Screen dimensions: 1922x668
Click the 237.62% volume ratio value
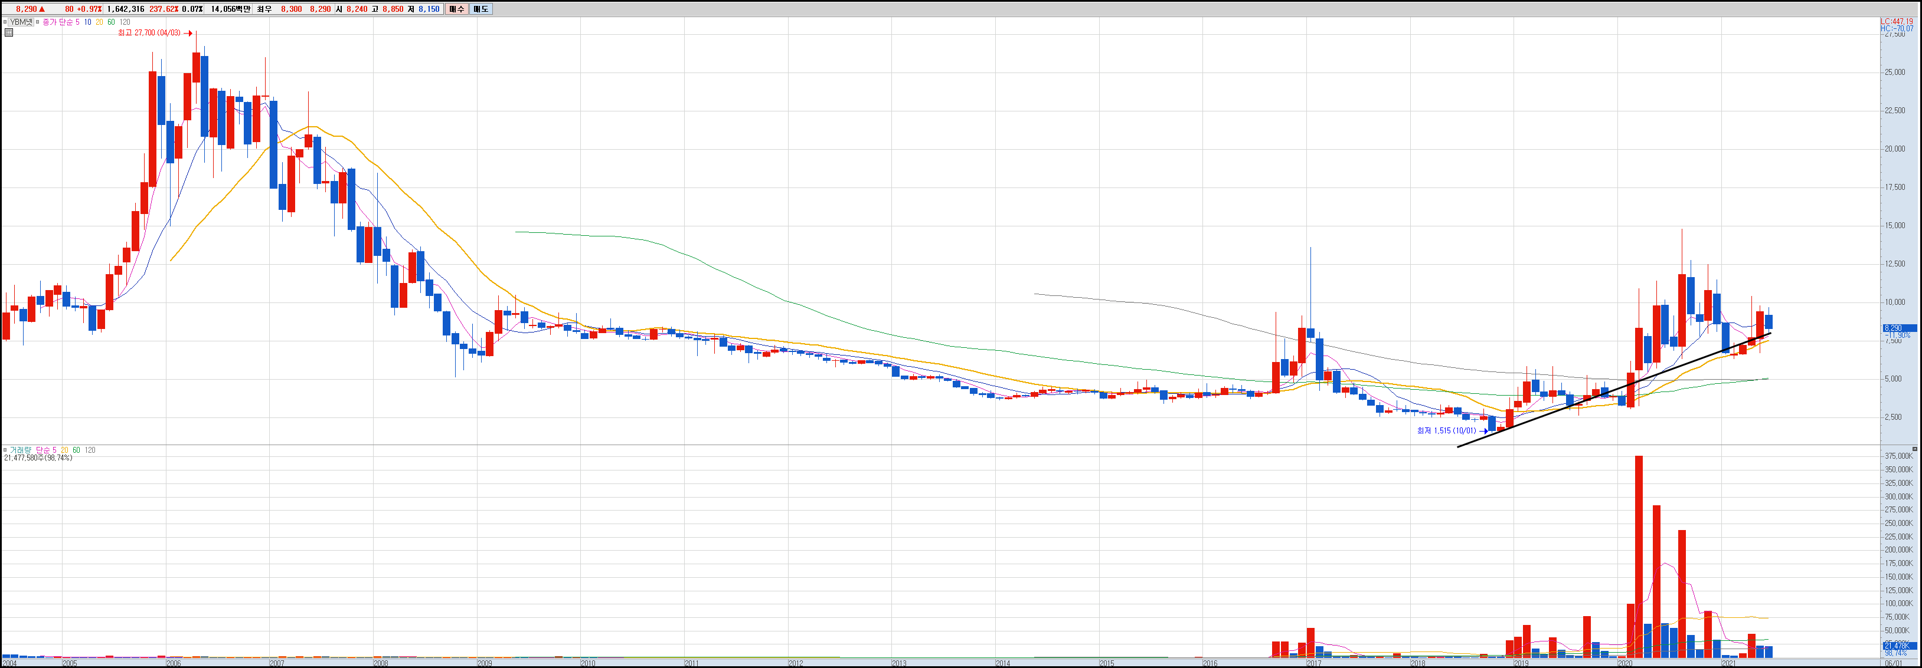(x=164, y=9)
